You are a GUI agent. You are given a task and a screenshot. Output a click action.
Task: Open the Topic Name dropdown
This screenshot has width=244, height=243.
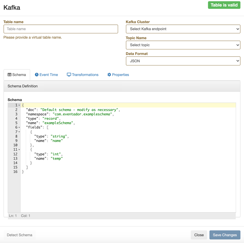coord(183,45)
